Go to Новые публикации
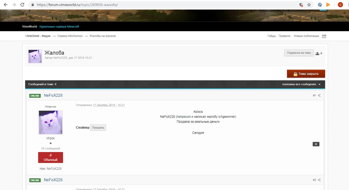This screenshot has width=349, height=190. point(306,36)
